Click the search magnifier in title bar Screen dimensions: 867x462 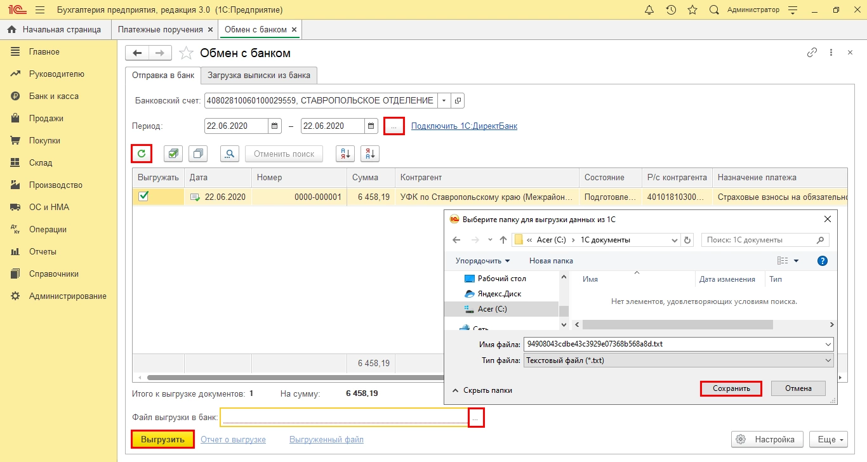[x=714, y=10]
